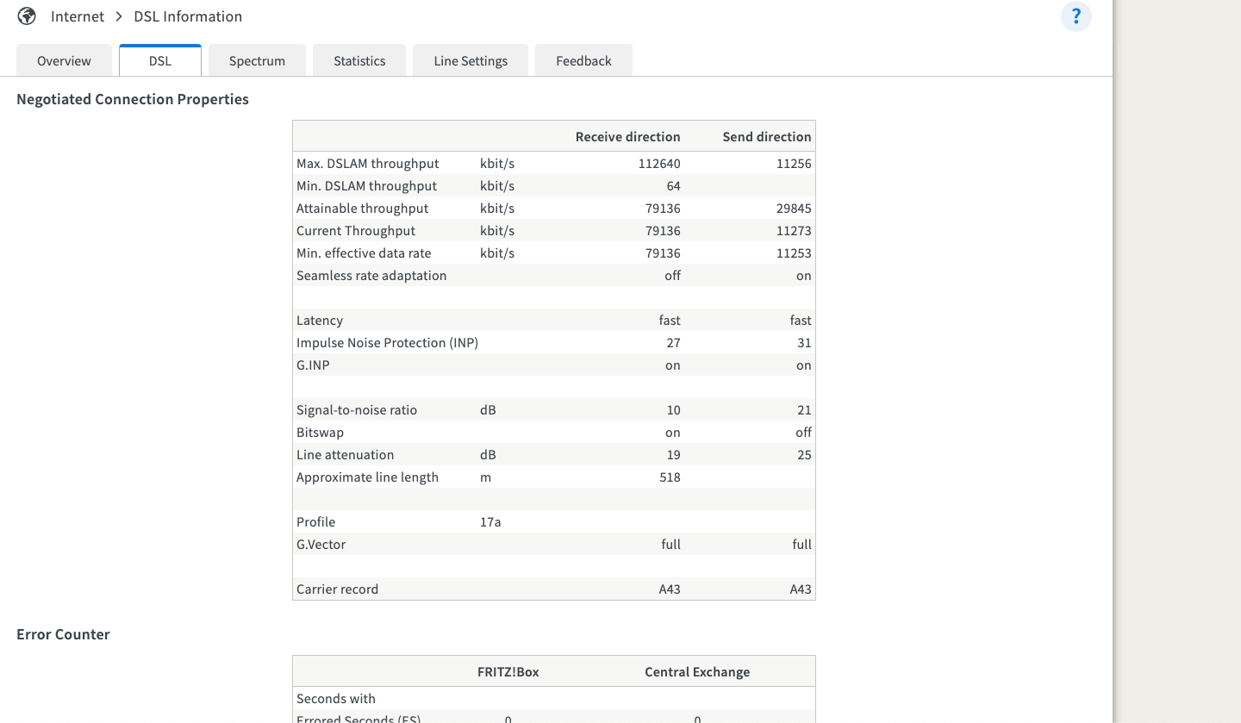Click the value 112640

(659, 164)
